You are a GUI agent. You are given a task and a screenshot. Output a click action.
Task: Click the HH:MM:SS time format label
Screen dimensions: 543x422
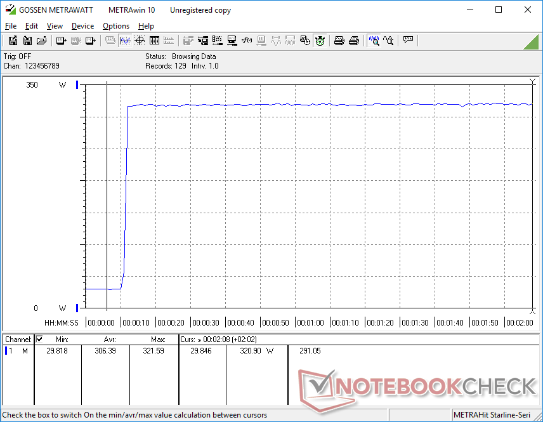[62, 323]
